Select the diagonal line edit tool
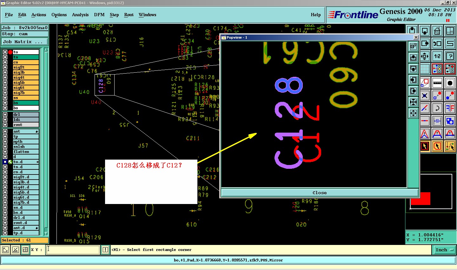This screenshot has height=270, width=457. (425, 108)
